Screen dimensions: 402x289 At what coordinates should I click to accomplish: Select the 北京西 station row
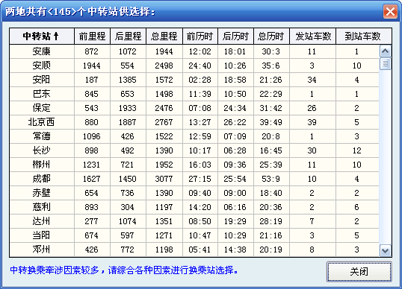pos(194,122)
